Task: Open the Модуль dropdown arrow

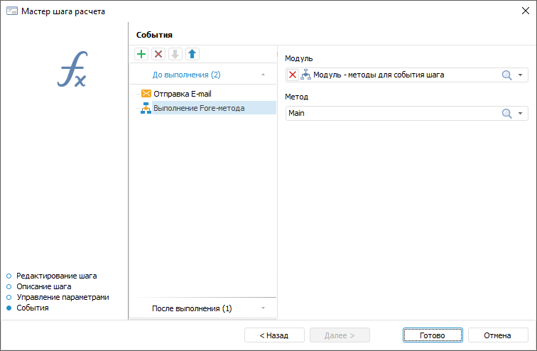Action: (521, 75)
